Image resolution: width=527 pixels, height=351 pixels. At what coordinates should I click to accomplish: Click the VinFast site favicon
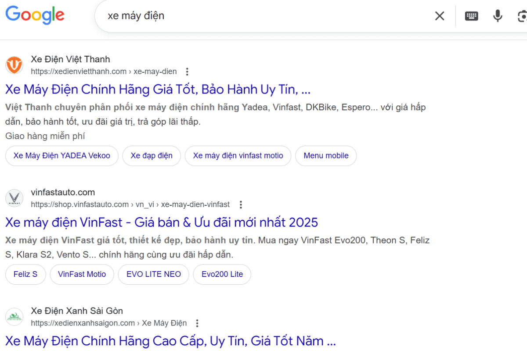[x=14, y=198]
